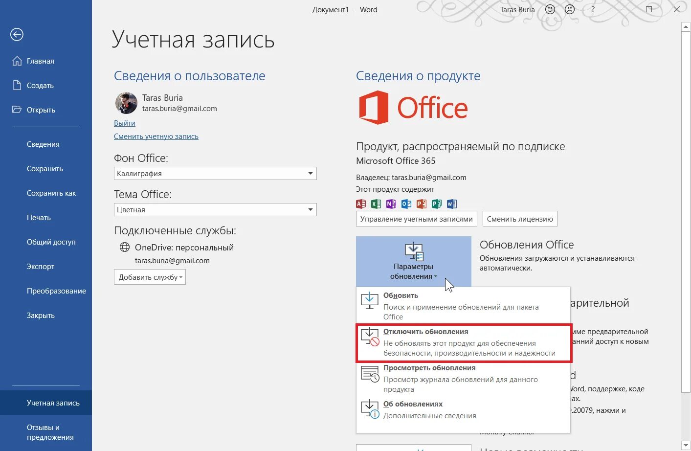Image resolution: width=691 pixels, height=451 pixels.
Task: Choose Disable Updates menu item
Action: pyautogui.click(x=464, y=343)
